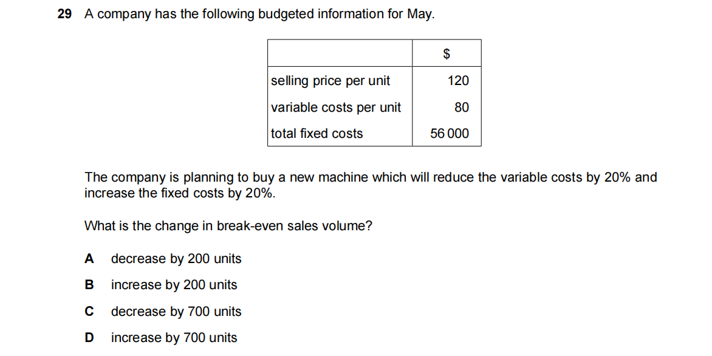Image resolution: width=712 pixels, height=356 pixels.
Task: Select the "decrease by 700 units" answer text
Action: (x=176, y=312)
